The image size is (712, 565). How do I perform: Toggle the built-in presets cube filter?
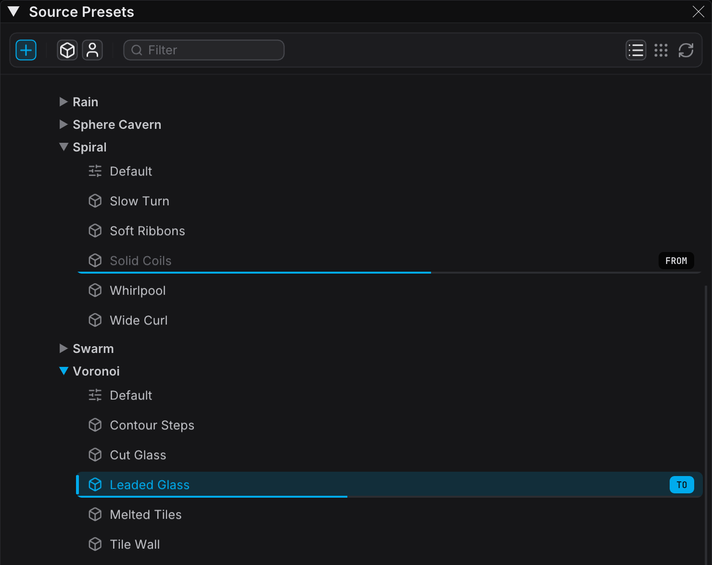click(x=67, y=50)
